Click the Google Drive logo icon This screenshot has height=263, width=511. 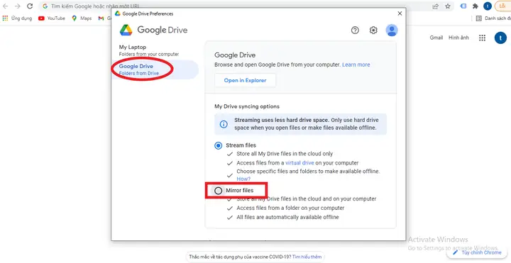click(126, 30)
